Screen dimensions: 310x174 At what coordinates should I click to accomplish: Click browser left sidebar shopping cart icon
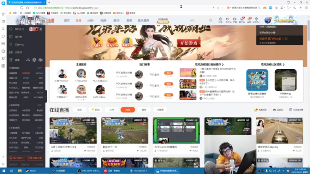[x=3, y=58]
